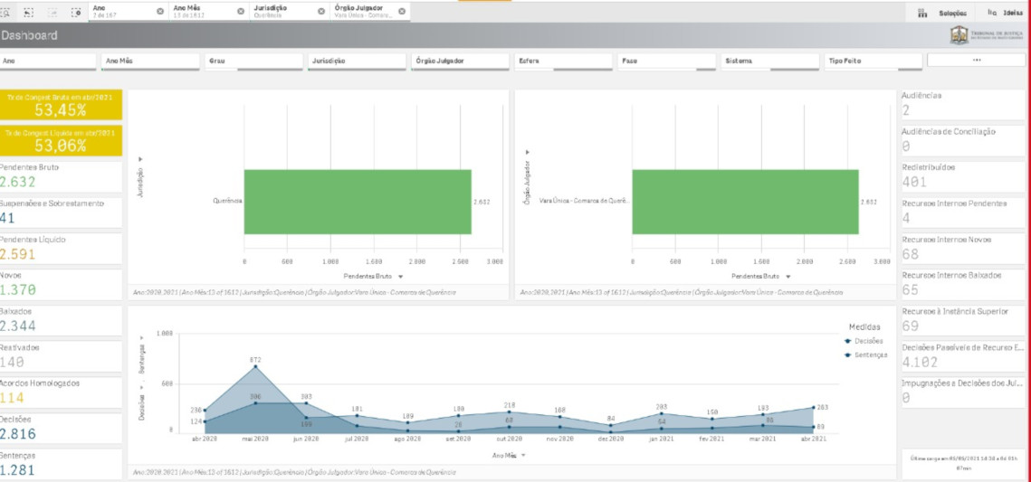Click the Audiências de Conciliação KPI
Screen dimensions: 1031x482
click(x=962, y=140)
